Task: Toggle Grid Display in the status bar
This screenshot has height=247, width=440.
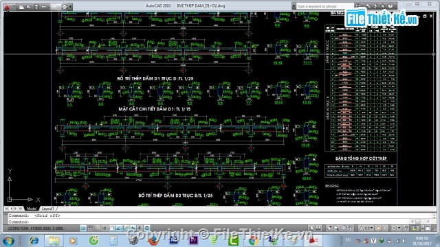Action: click(90, 228)
